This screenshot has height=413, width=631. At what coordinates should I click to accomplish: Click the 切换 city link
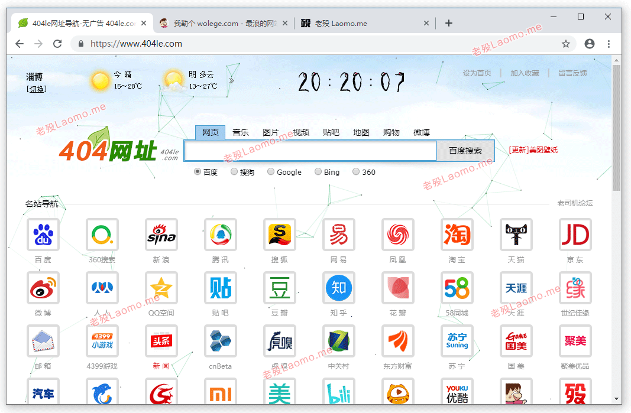click(37, 89)
